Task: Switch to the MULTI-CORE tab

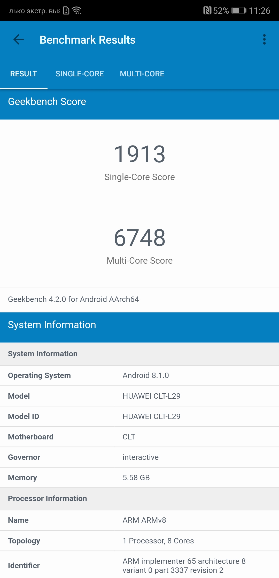Action: 142,74
